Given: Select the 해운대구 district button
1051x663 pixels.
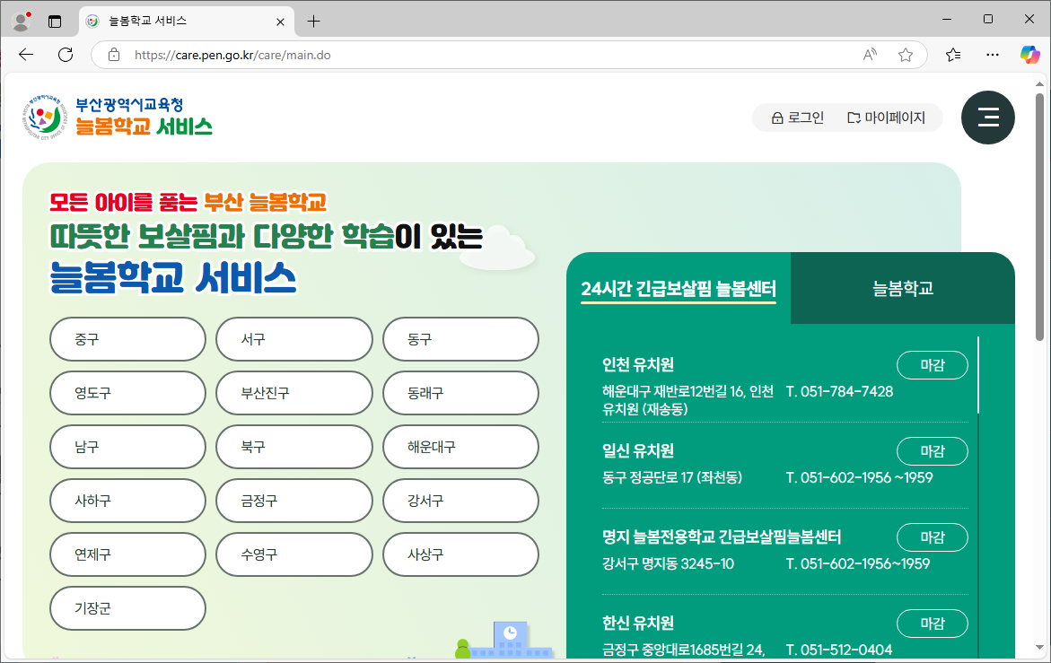Looking at the screenshot, I should click(x=460, y=447).
